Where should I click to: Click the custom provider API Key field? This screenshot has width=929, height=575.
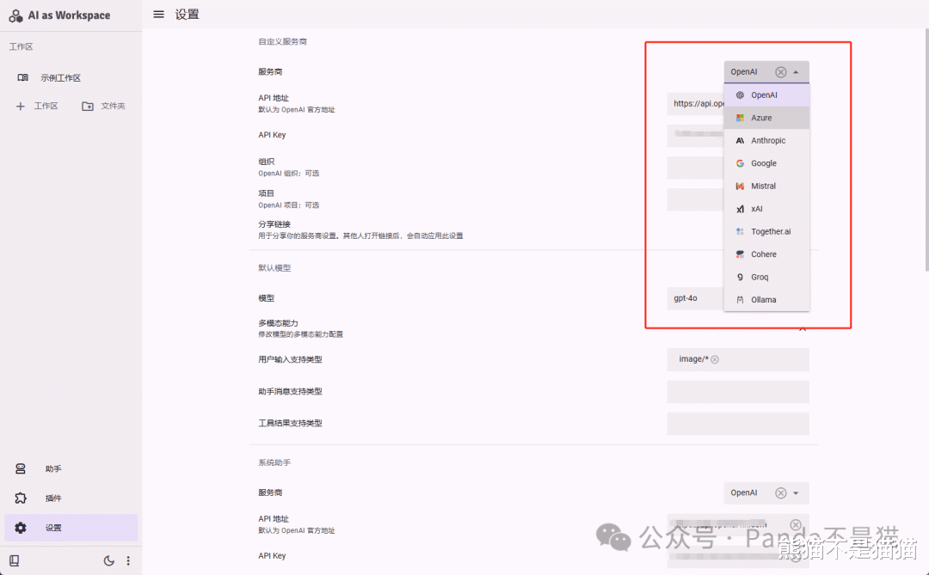click(x=696, y=136)
